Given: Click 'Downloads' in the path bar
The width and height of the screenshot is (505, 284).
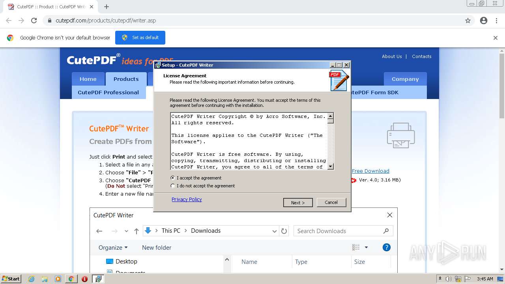Looking at the screenshot, I should coord(206,231).
